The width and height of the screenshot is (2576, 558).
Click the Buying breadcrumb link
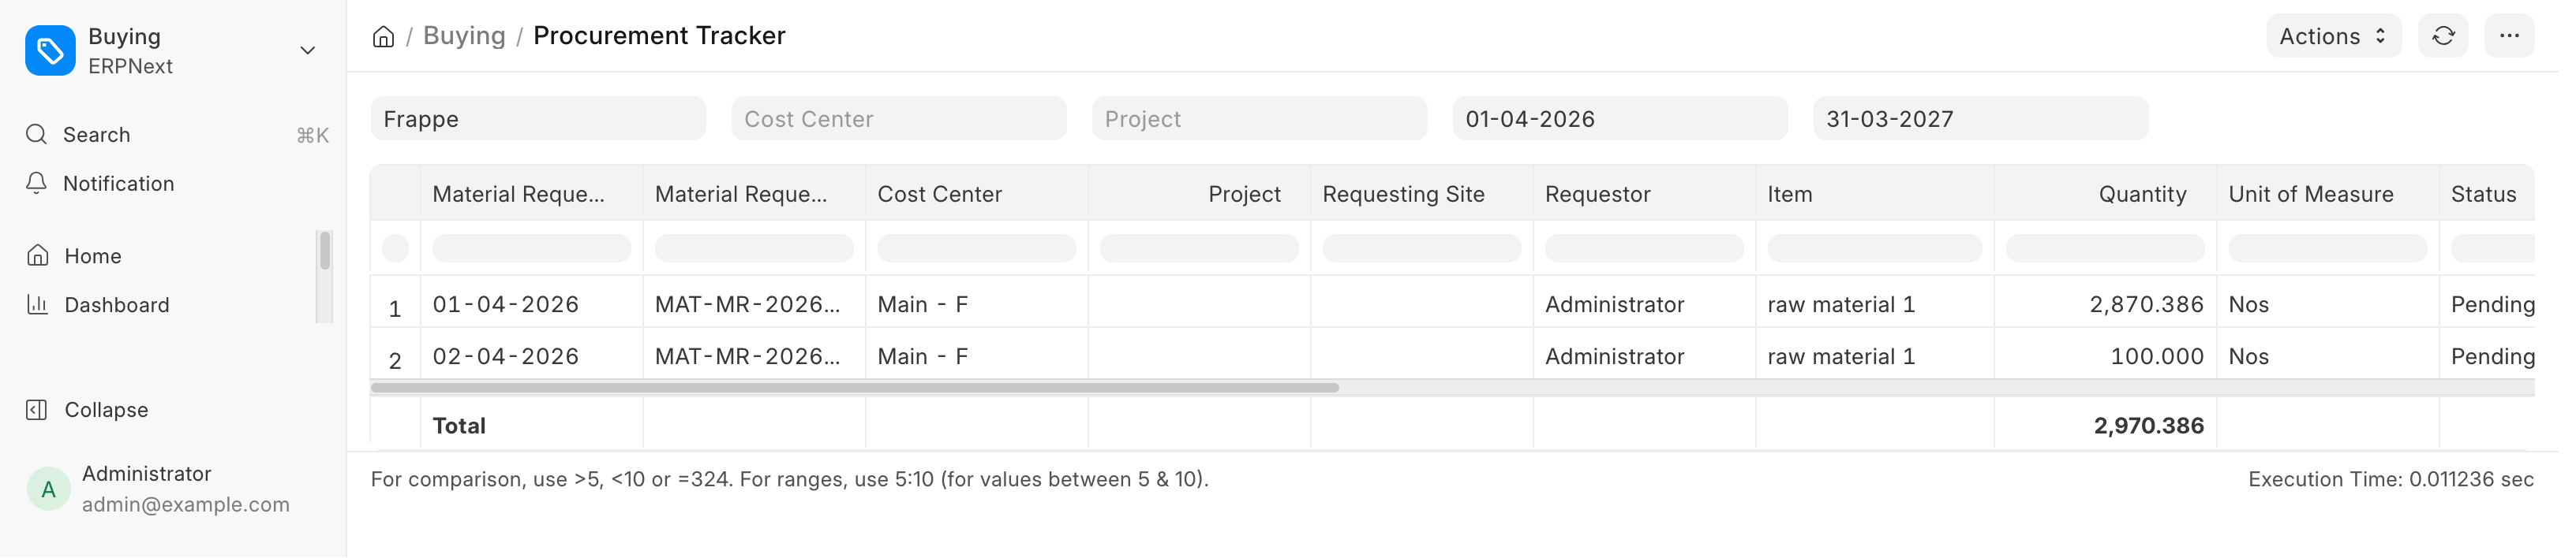click(x=464, y=36)
